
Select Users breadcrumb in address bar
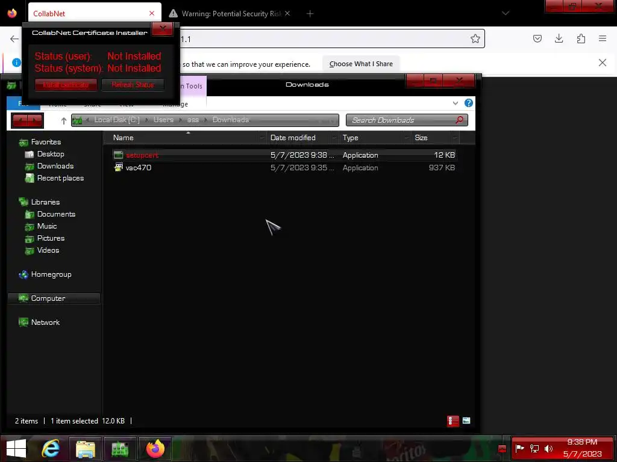click(163, 120)
